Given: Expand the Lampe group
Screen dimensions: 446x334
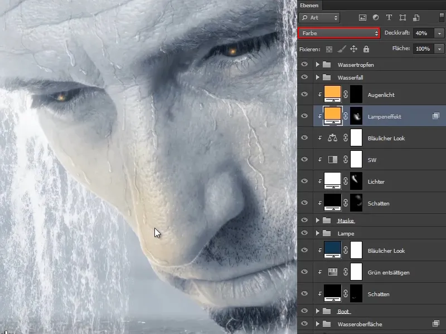Looking at the screenshot, I should point(317,233).
